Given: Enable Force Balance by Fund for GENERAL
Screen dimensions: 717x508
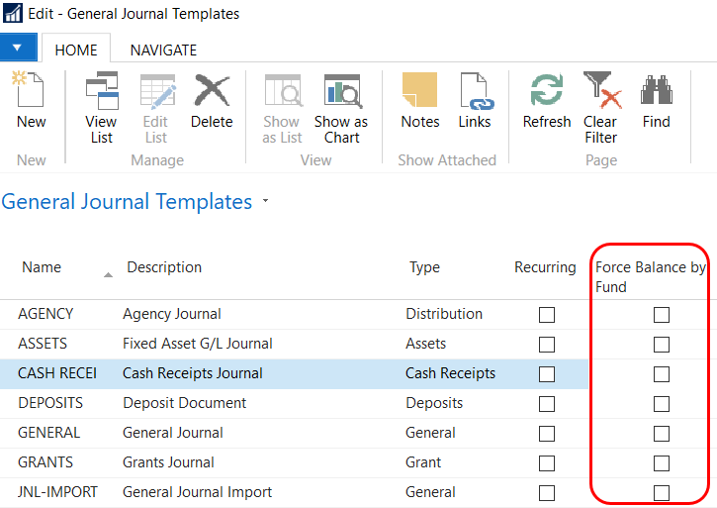Looking at the screenshot, I should (x=662, y=434).
